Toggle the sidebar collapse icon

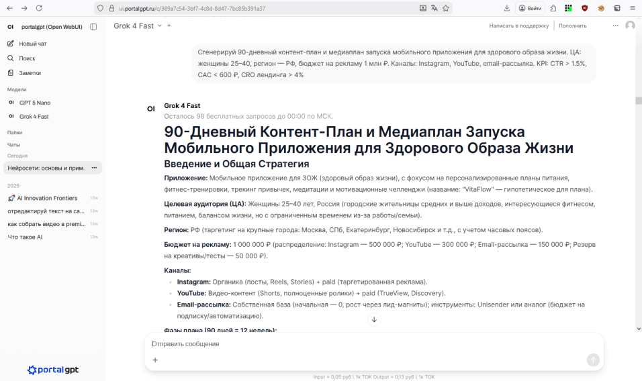[x=93, y=27]
